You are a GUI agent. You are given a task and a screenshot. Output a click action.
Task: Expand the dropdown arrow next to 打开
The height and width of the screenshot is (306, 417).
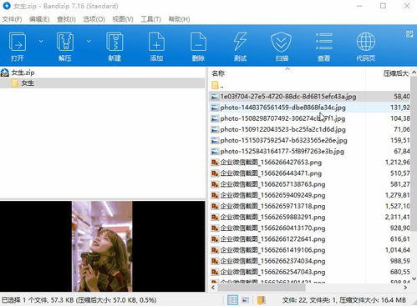pos(41,42)
